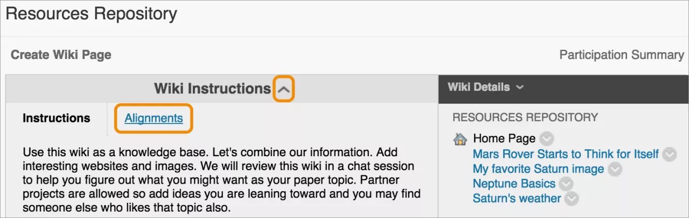689x218 pixels.
Task: Open the Neptune Basics wiki page
Action: pyautogui.click(x=514, y=184)
